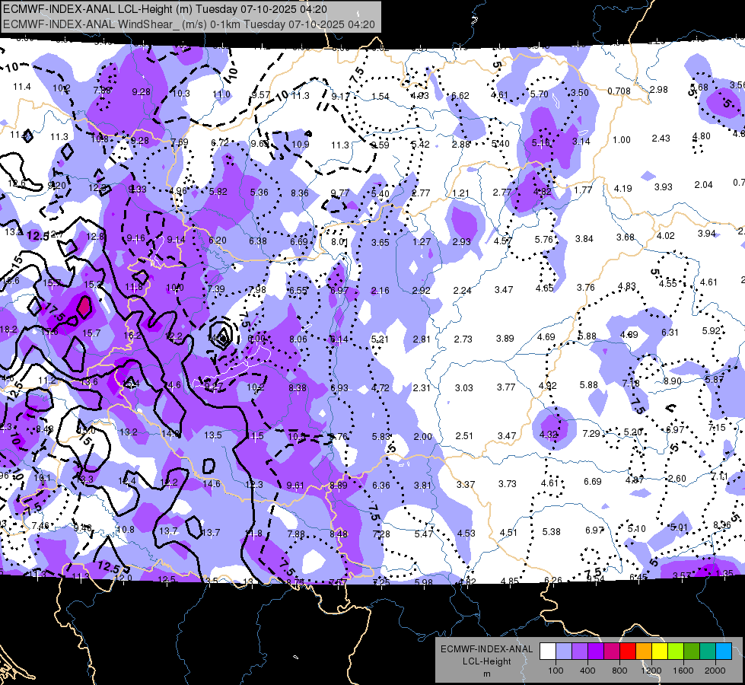Click the wind shear value 2.43
This screenshot has width=745, height=685.
661,139
